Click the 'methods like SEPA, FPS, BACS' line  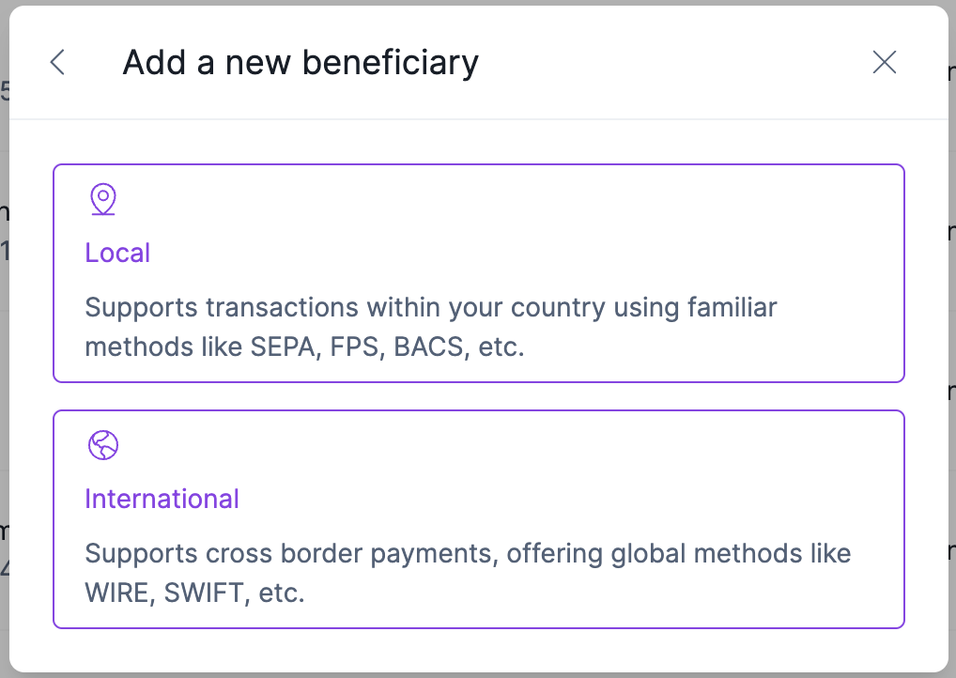tap(304, 347)
